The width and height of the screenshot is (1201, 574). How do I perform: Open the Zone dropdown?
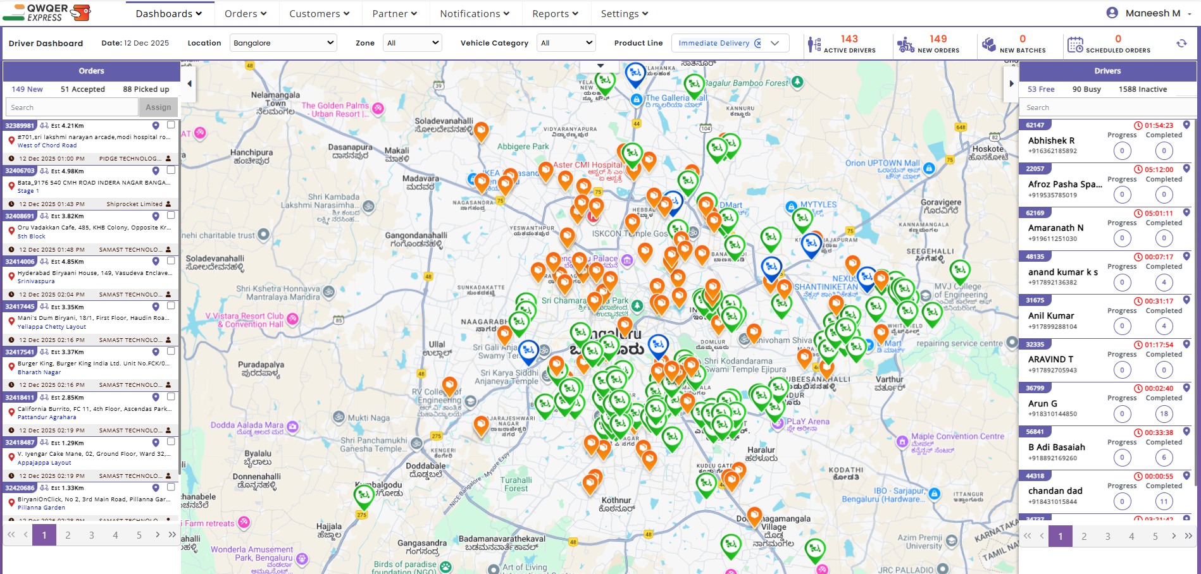point(413,43)
